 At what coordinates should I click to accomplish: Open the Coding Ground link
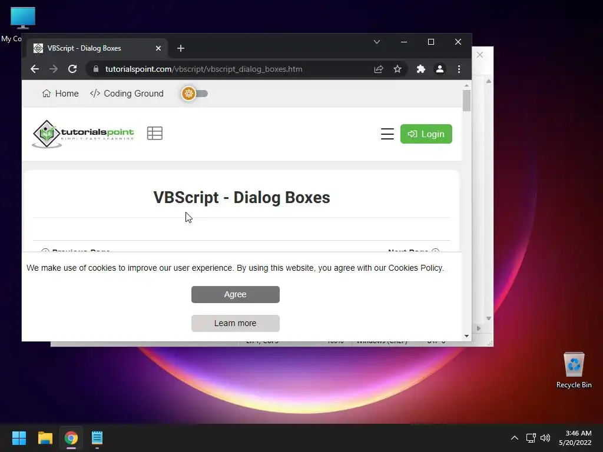tap(127, 94)
